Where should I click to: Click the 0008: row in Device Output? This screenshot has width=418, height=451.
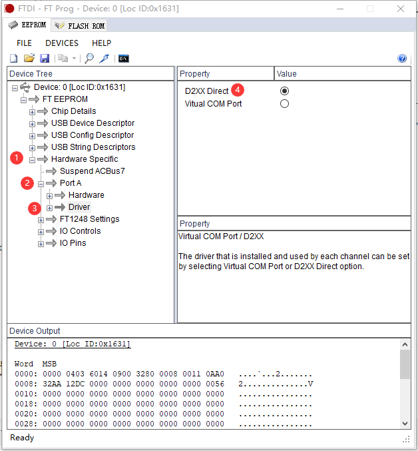pyautogui.click(x=164, y=384)
